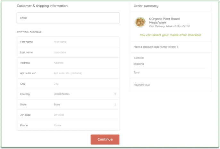The image size is (220, 149).
Task: Click the Total label
Action: coord(137,72)
